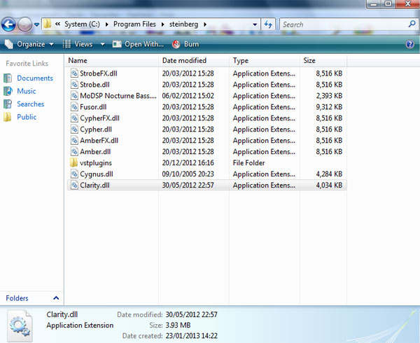This screenshot has height=343, width=420.
Task: Click the Strobe.dll file name
Action: (x=94, y=85)
